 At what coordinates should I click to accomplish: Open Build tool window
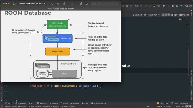click(64, 103)
